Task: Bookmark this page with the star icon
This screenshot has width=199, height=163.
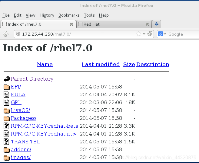Action: (139, 34)
